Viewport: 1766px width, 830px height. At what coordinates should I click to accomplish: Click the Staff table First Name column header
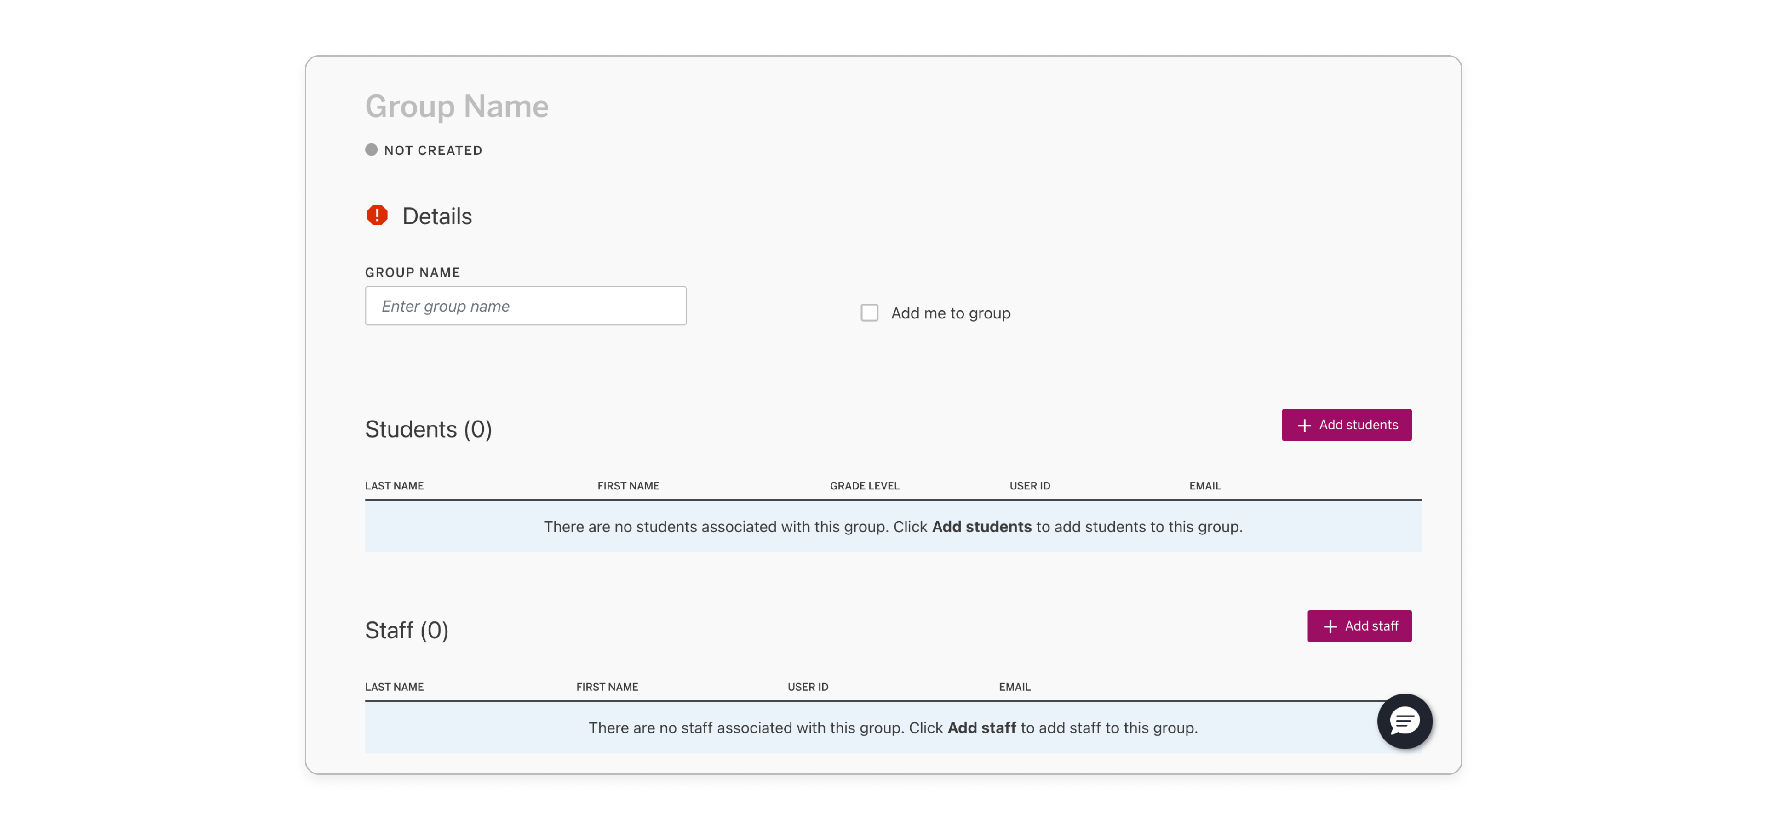point(607,687)
